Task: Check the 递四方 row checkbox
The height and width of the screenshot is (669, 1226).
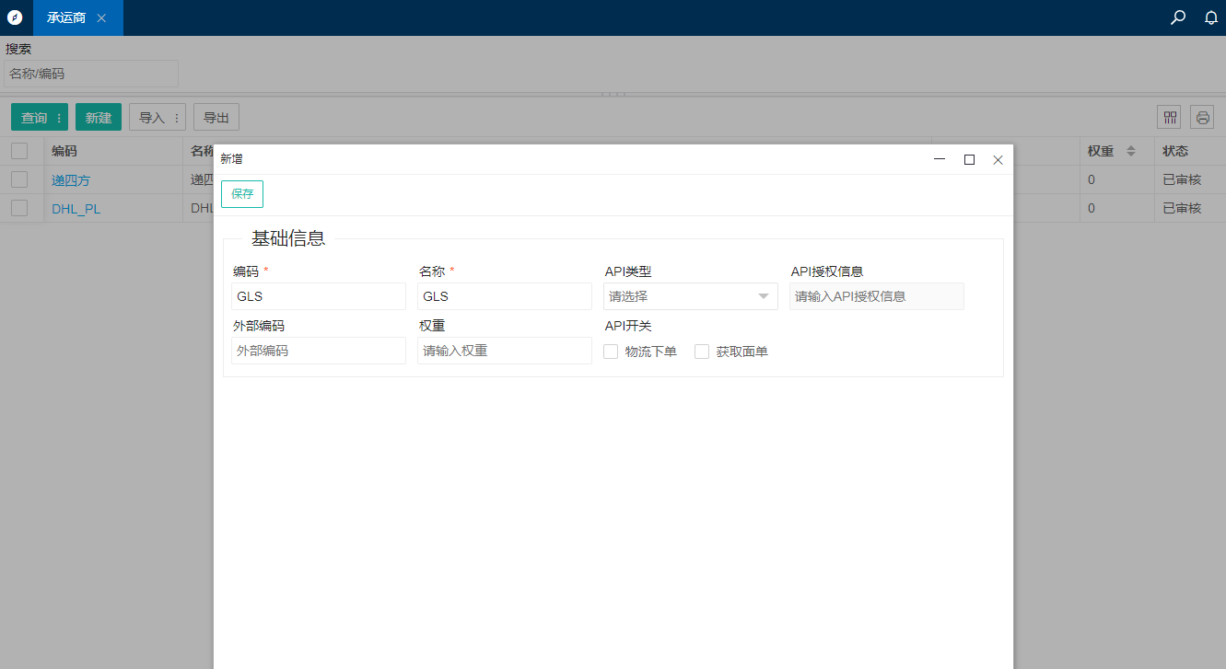Action: click(x=19, y=179)
